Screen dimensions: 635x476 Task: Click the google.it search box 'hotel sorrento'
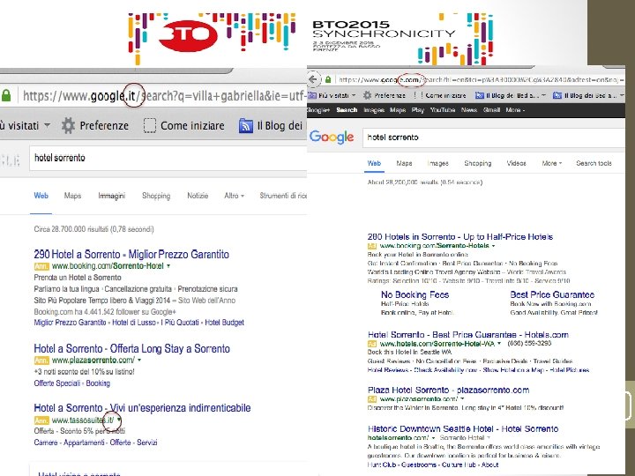tap(168, 158)
